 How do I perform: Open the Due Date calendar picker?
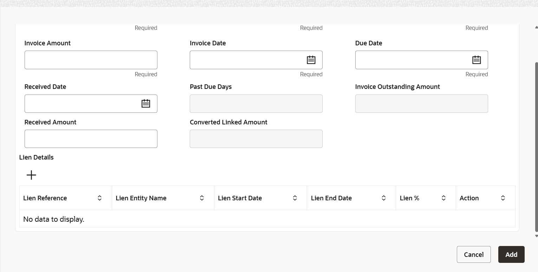[476, 60]
